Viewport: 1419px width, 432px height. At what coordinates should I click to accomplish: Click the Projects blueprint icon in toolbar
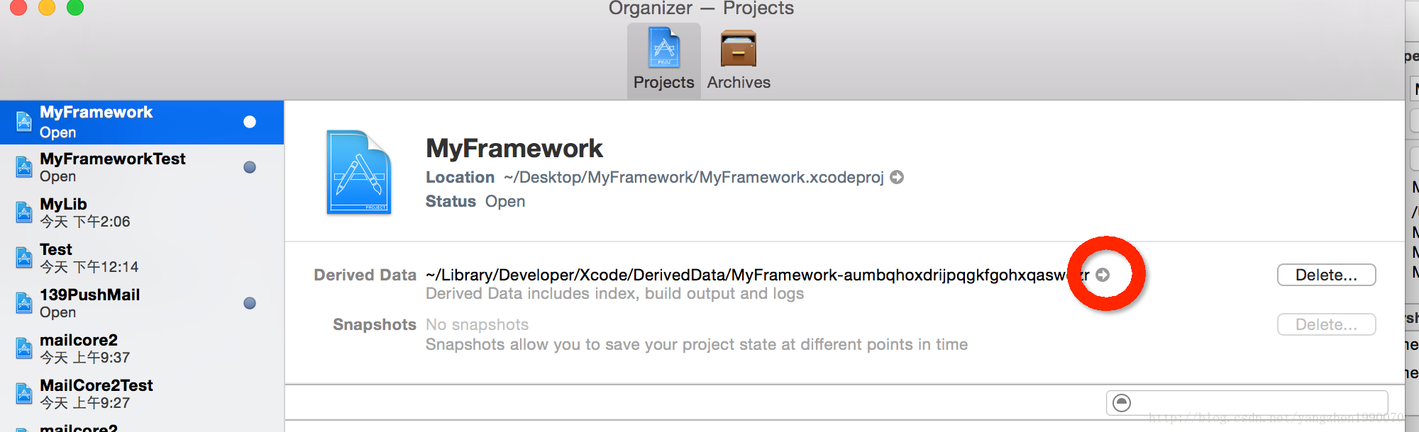[x=664, y=47]
